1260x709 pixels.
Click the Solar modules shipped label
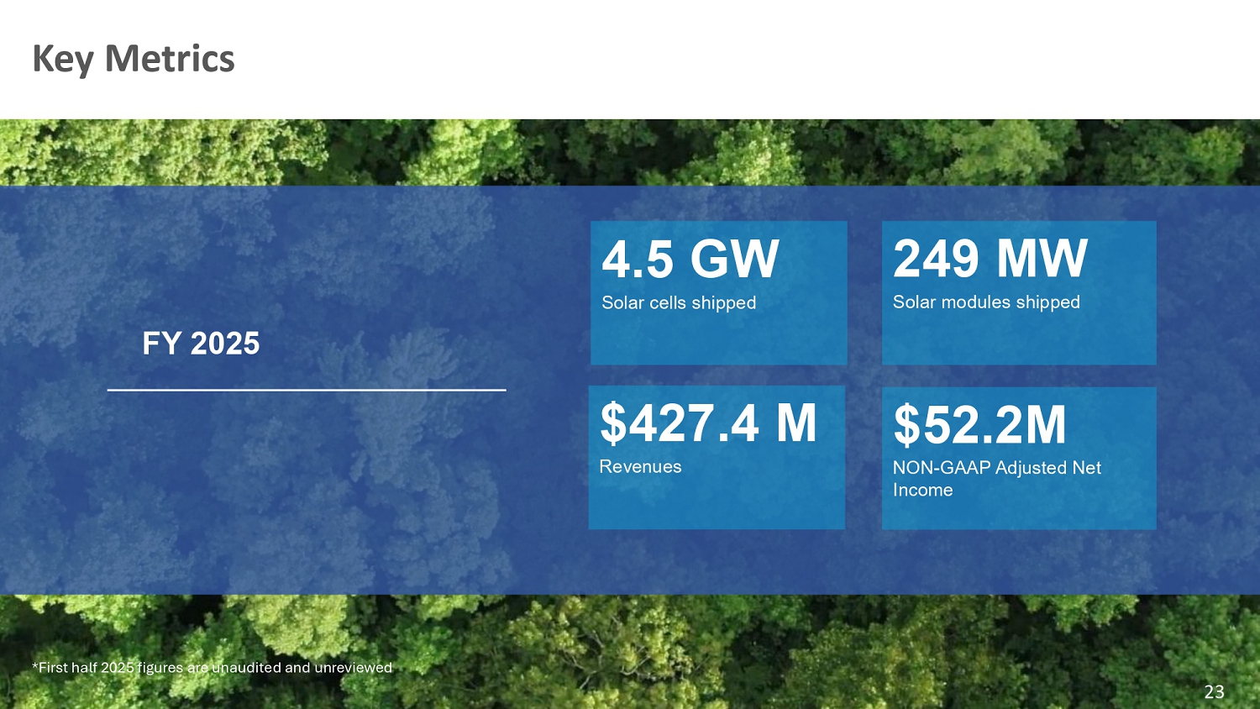point(985,302)
